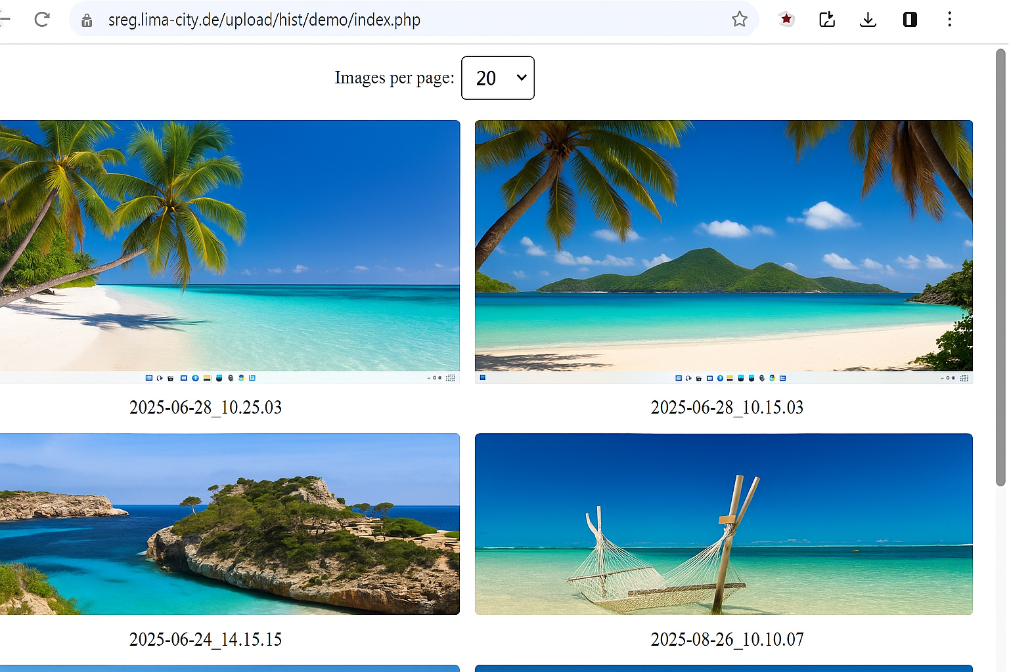Image resolution: width=1009 pixels, height=672 pixels.
Task: Open the sidebar panel extension icon
Action: 909,19
